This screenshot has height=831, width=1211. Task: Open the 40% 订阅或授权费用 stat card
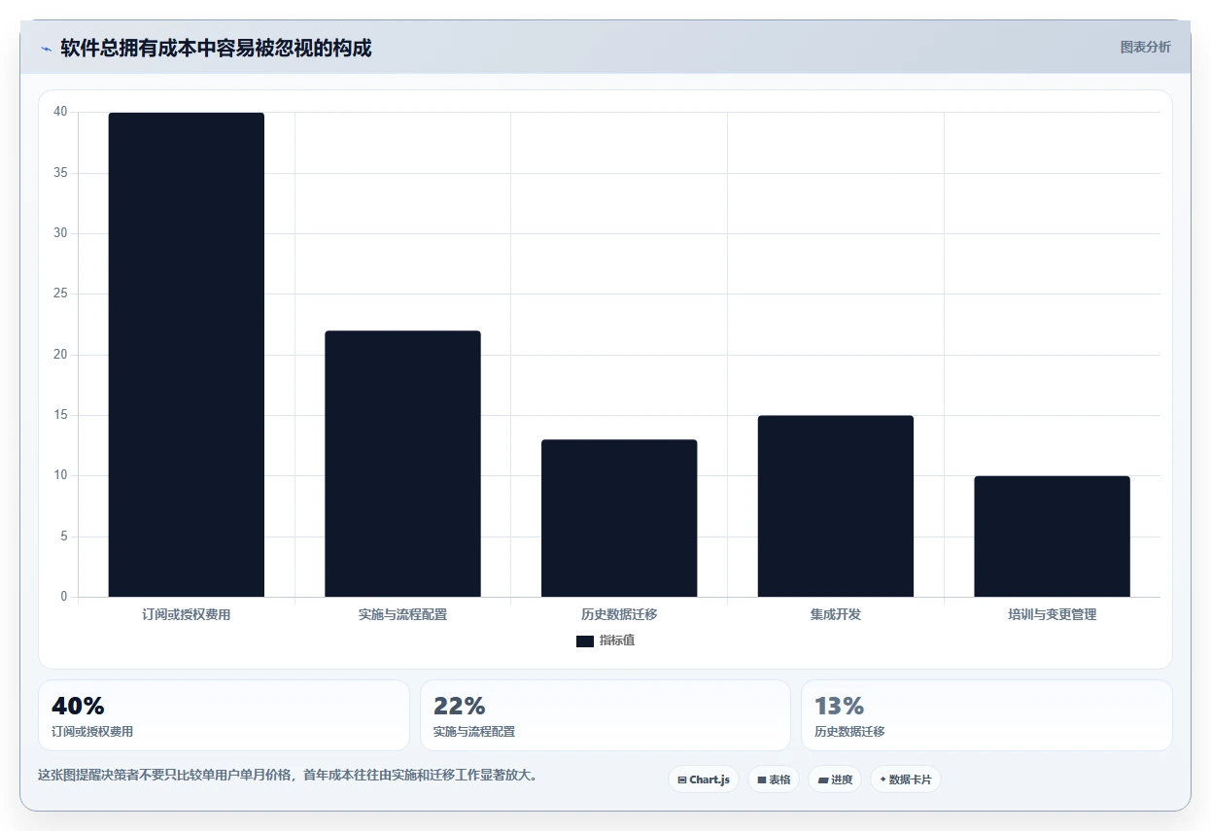[x=224, y=715]
